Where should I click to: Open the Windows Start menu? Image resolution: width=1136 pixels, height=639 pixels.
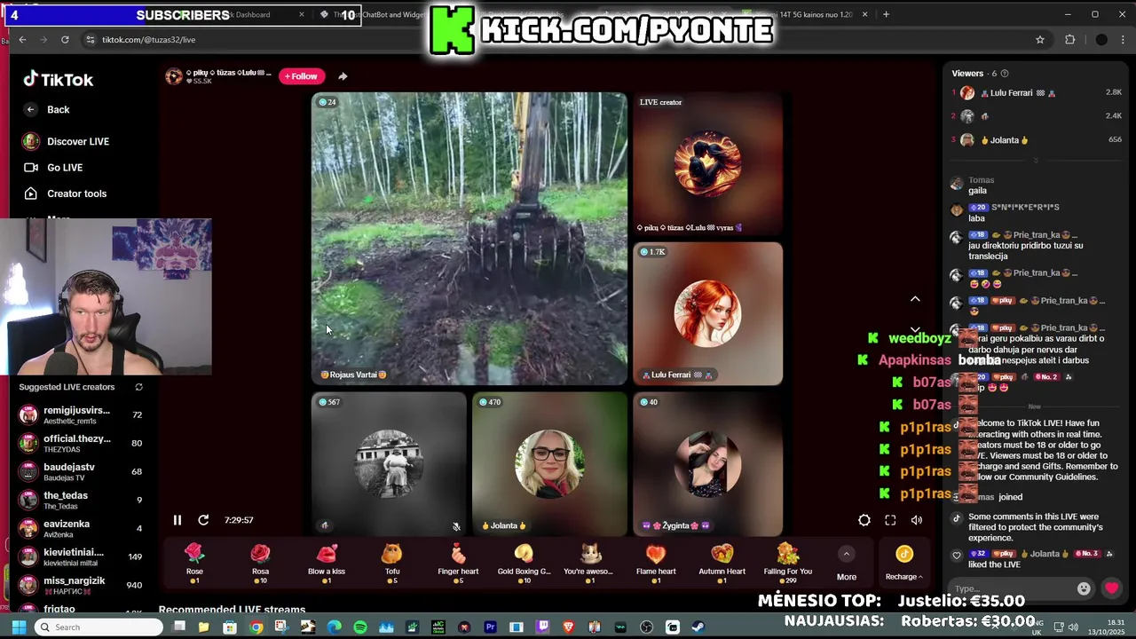(19, 627)
